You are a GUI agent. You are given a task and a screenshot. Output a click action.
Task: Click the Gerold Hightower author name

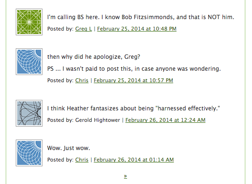click(97, 120)
